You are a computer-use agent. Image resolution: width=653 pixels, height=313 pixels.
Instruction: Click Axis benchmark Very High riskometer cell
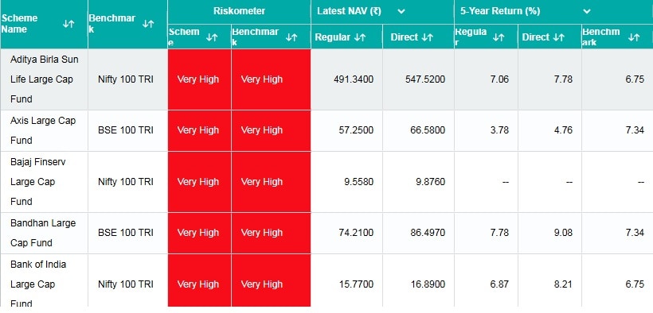click(271, 130)
